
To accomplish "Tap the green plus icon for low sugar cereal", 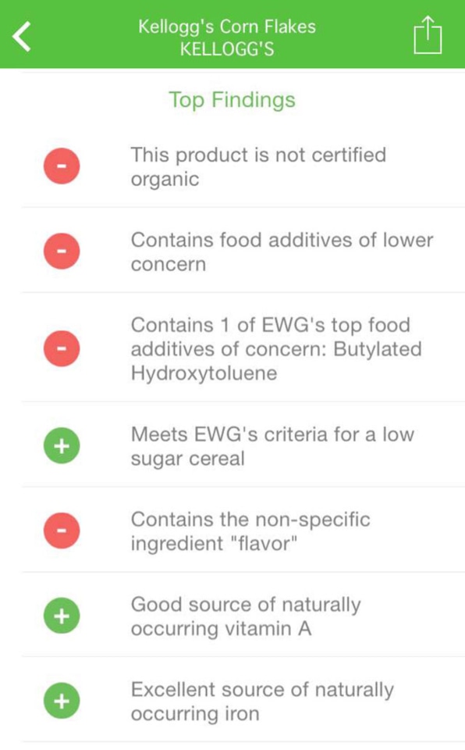I will pos(62,446).
